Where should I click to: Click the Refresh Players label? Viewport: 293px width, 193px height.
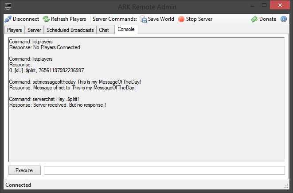[68, 19]
